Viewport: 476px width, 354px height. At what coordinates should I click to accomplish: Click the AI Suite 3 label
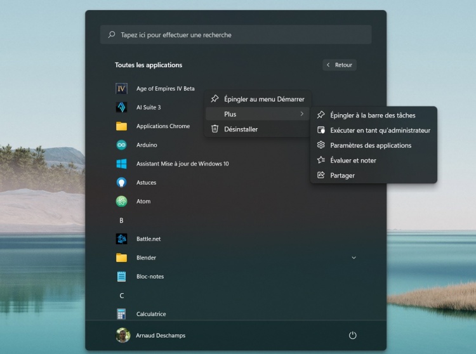tap(149, 107)
